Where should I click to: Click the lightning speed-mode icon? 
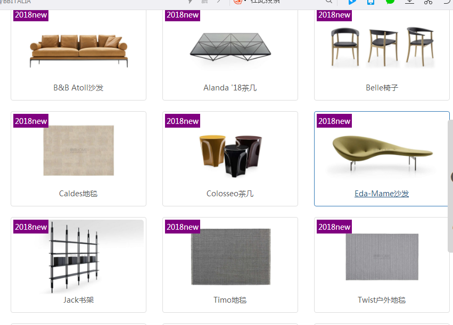point(190,2)
